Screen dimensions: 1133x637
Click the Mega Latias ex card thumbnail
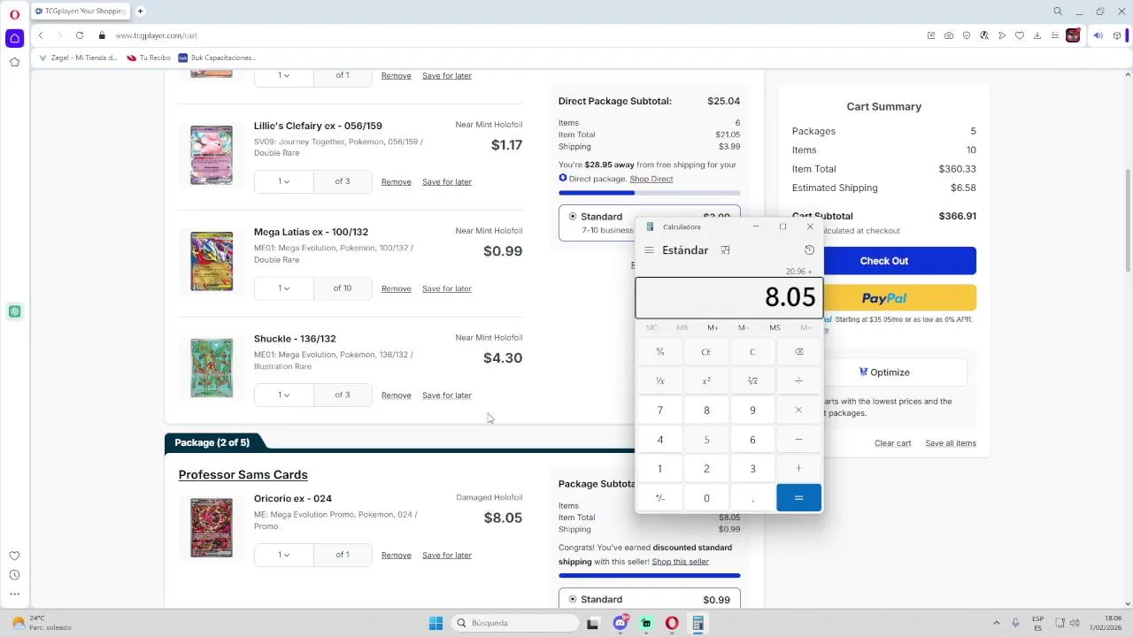click(x=212, y=261)
